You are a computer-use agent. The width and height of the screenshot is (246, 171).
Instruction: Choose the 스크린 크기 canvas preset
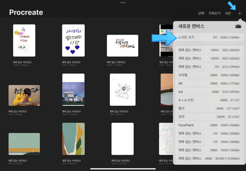(x=209, y=37)
